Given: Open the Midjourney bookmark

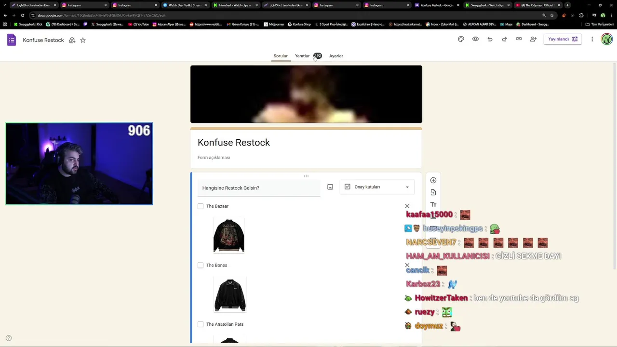Looking at the screenshot, I should [274, 24].
